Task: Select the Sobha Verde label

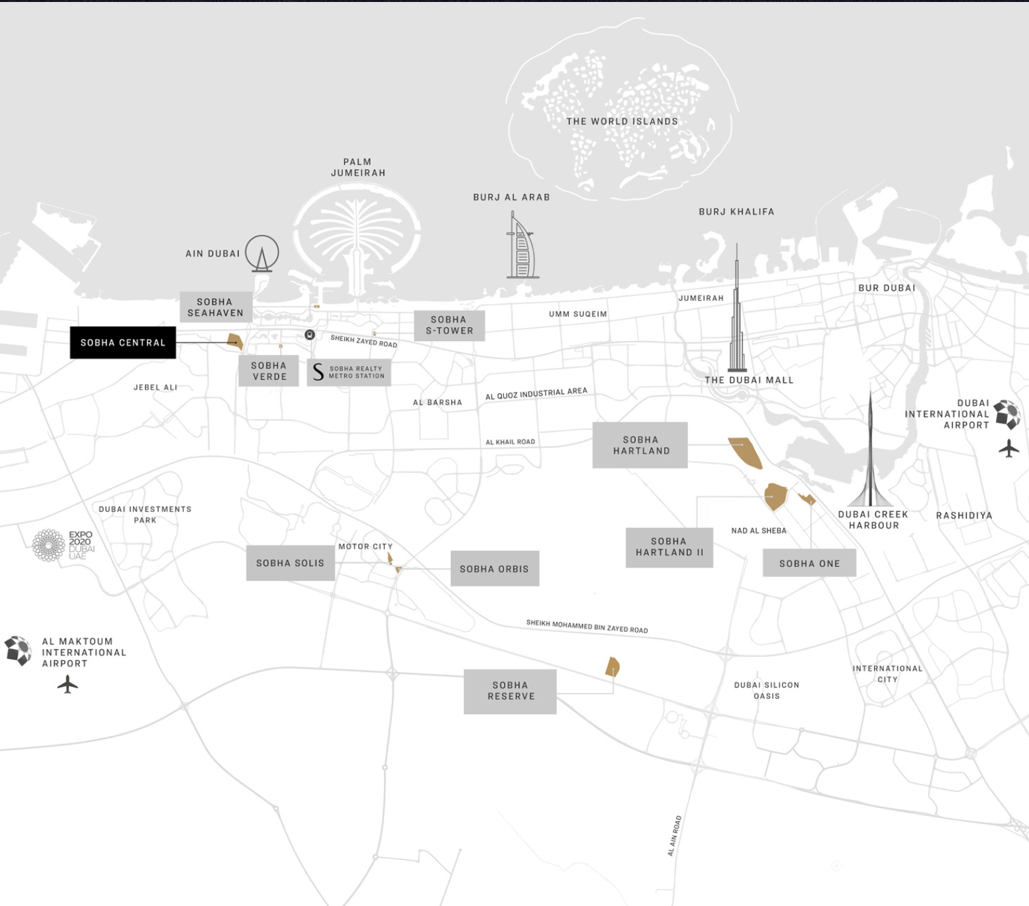Action: point(269,371)
